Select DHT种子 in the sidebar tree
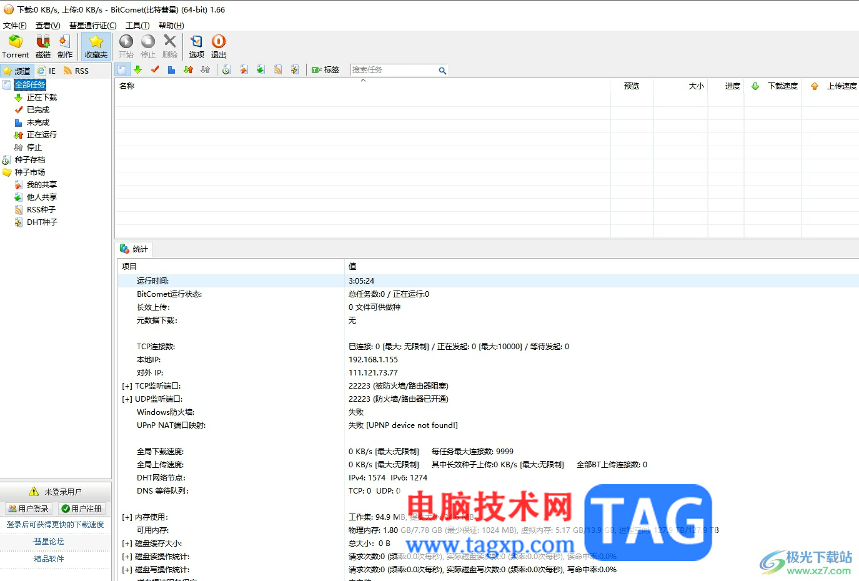 click(42, 222)
